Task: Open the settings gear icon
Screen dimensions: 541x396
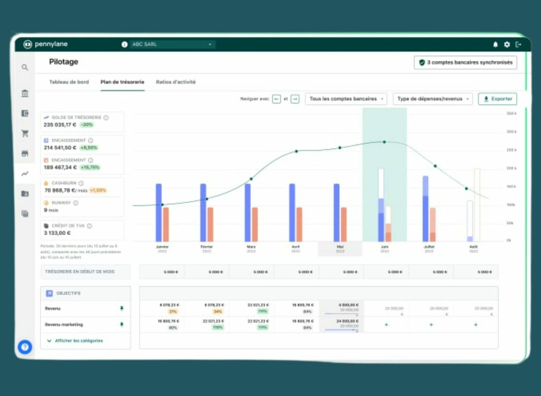Action: pyautogui.click(x=507, y=45)
